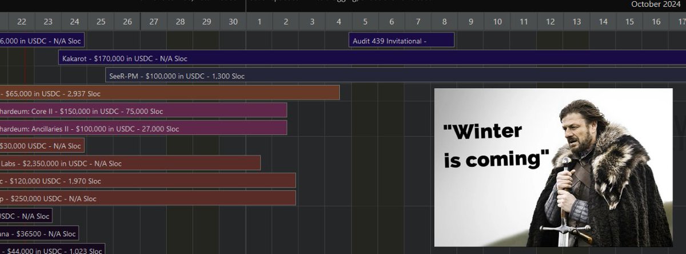Screen dimensions: 686x254
Task: Select the $30,000 USDC N/A Sloc bar
Action: (42, 146)
